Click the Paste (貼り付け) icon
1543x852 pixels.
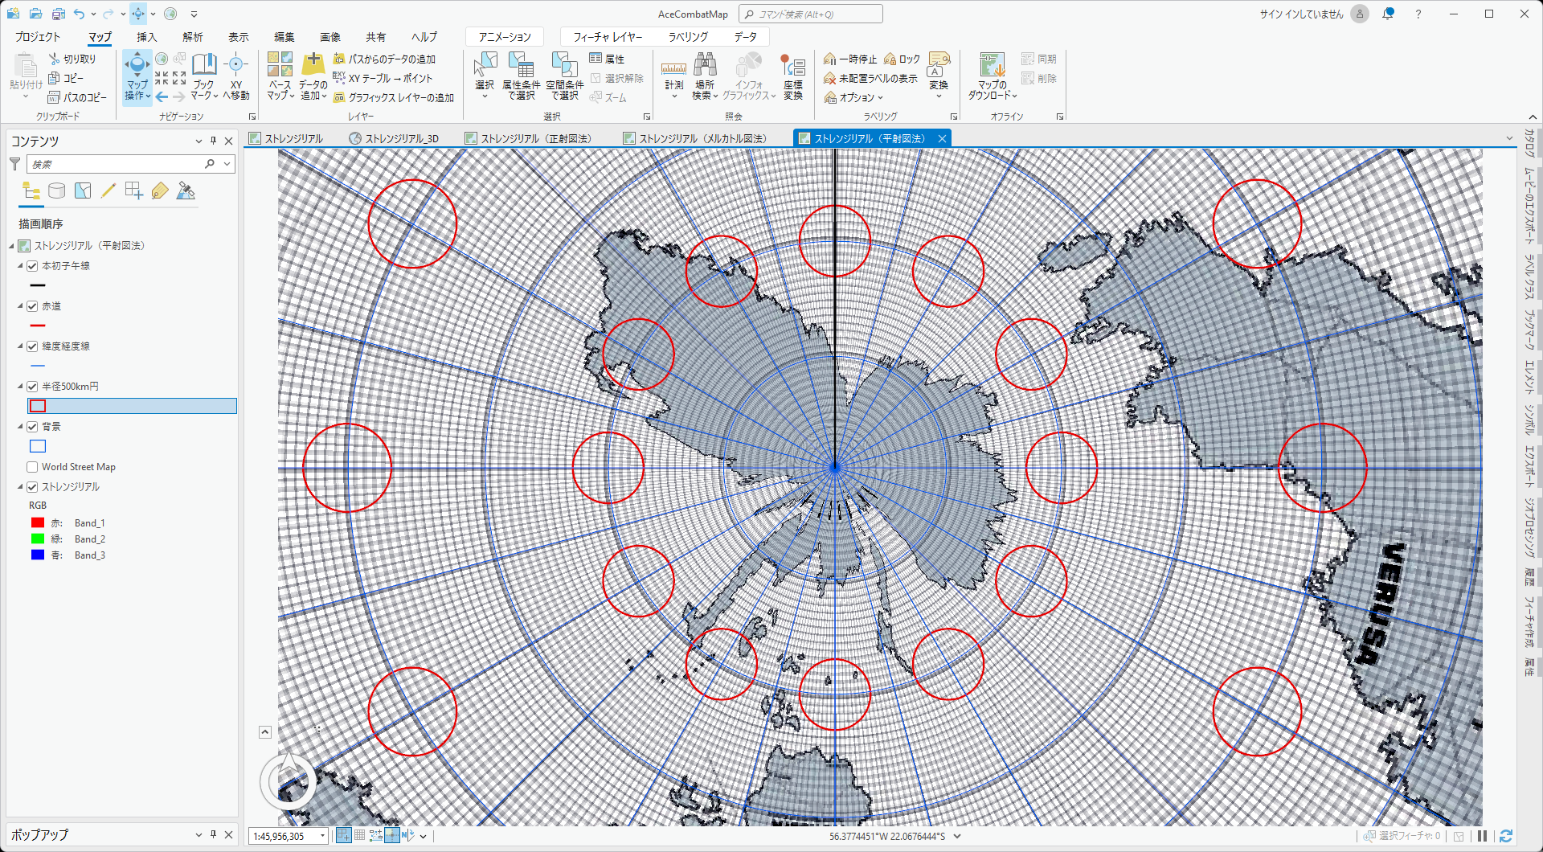click(26, 65)
